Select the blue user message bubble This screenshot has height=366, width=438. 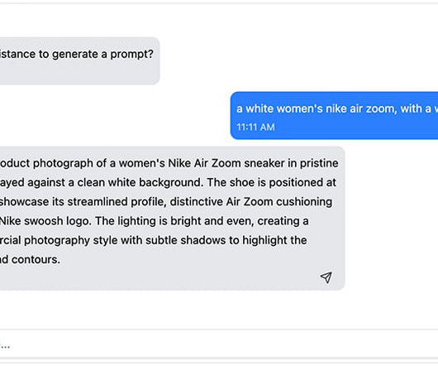tap(334, 115)
